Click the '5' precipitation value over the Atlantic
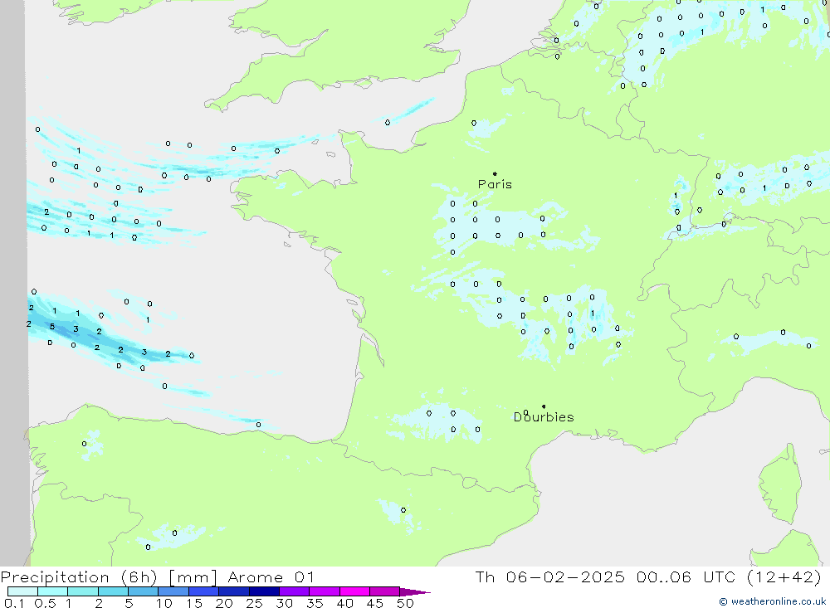This screenshot has height=608, width=830. pos(51,327)
